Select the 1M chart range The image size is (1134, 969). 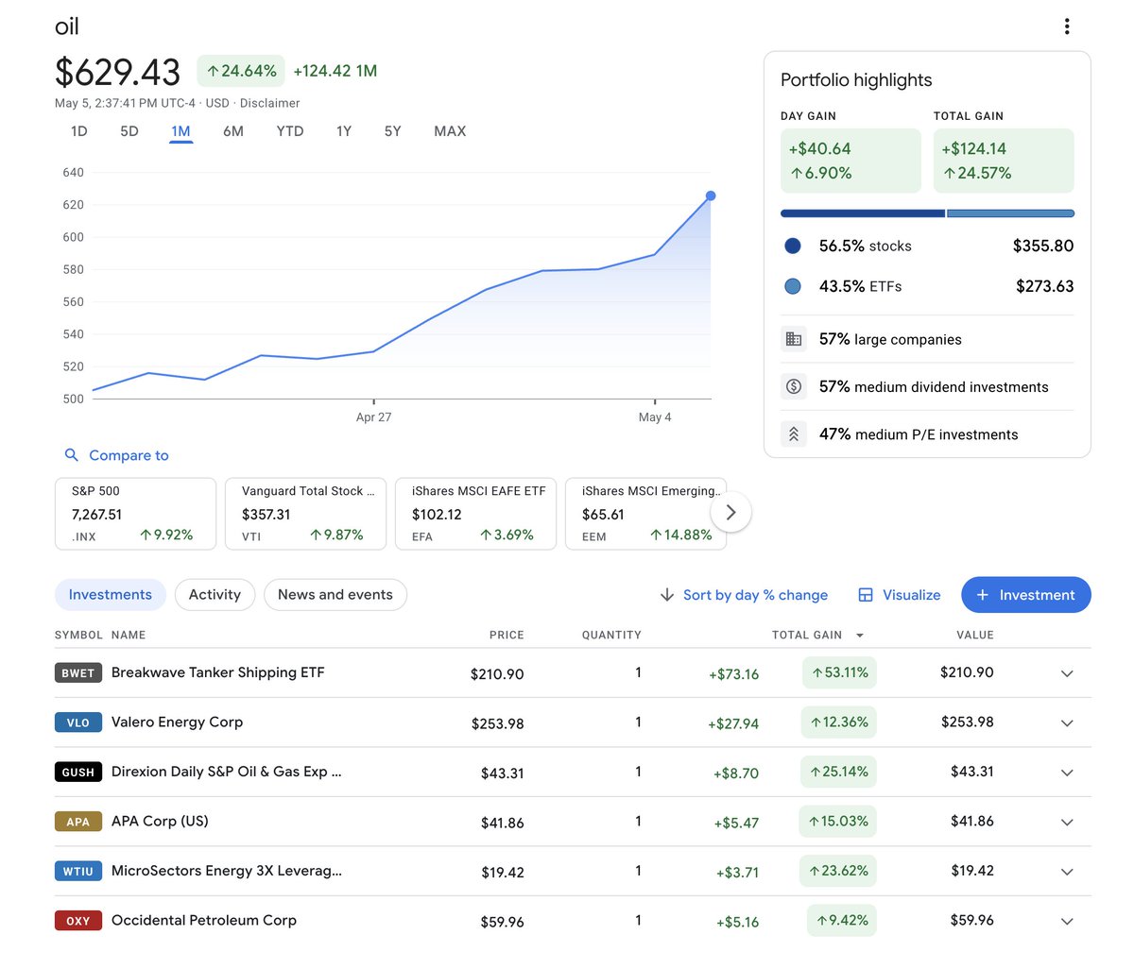click(x=180, y=131)
